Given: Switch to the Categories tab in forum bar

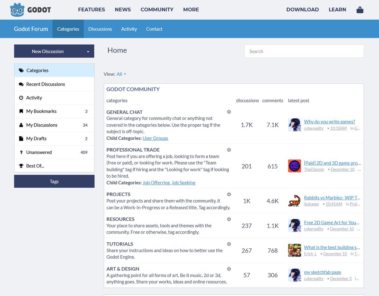Looking at the screenshot, I should coord(68,29).
